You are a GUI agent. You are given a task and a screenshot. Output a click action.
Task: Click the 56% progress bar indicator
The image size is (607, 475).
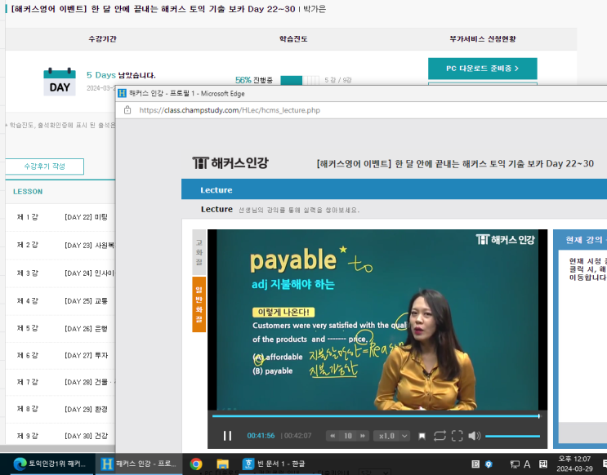(x=300, y=80)
